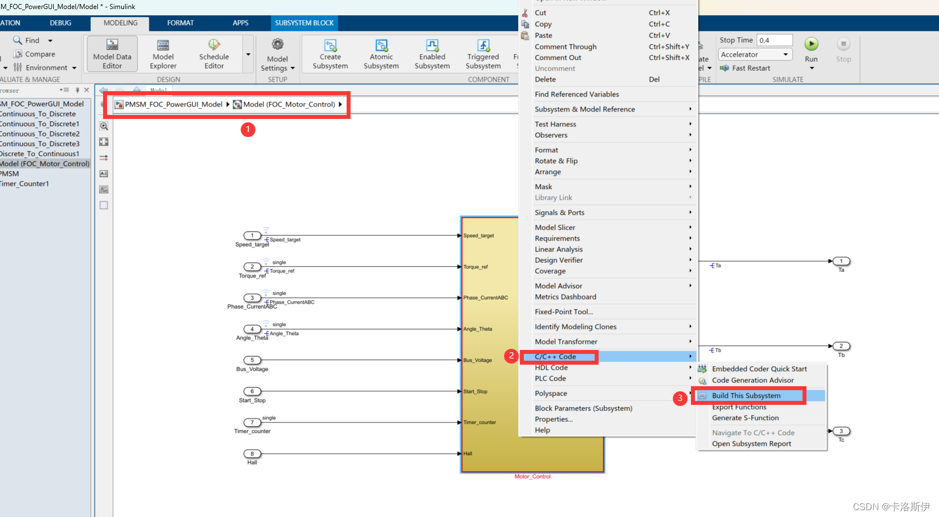Open Model Settings gear
The height and width of the screenshot is (517, 939).
[278, 45]
